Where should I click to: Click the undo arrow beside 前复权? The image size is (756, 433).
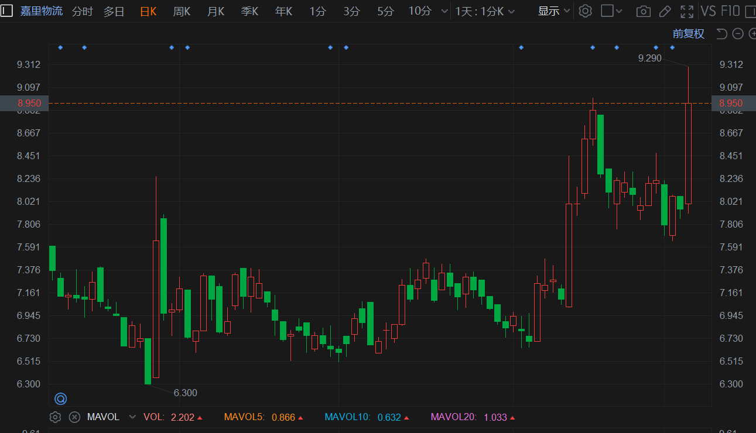(x=721, y=34)
